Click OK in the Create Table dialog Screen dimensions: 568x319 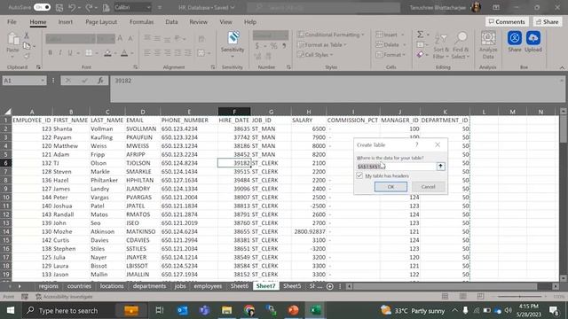coord(390,187)
